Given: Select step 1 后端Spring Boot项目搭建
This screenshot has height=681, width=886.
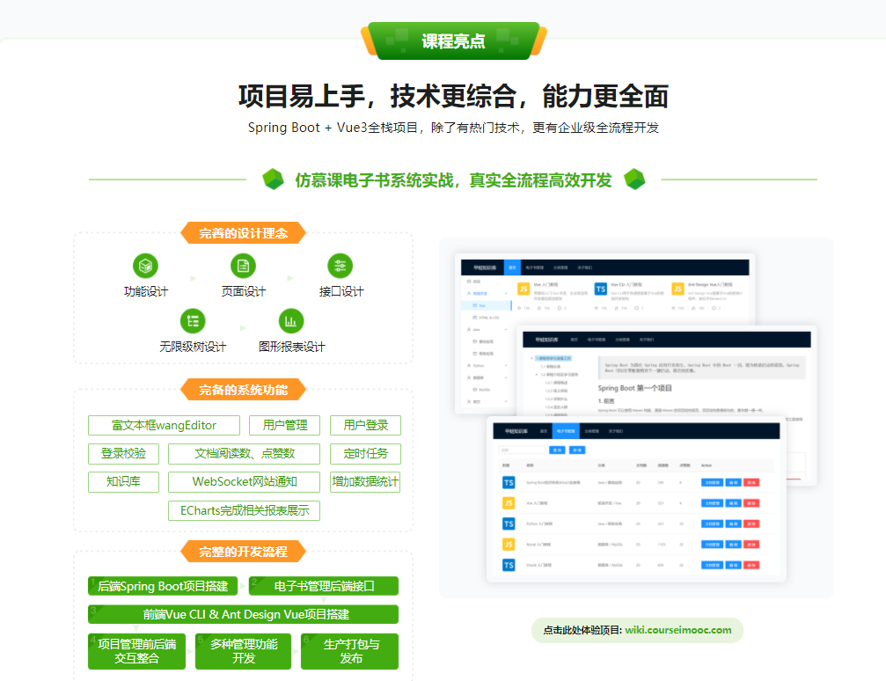Looking at the screenshot, I should click(164, 586).
